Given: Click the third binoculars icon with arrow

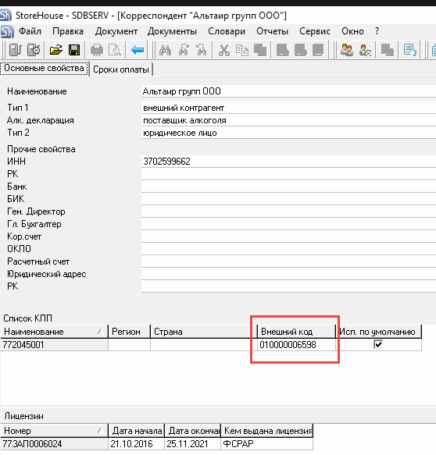Looking at the screenshot, I should click(202, 50).
